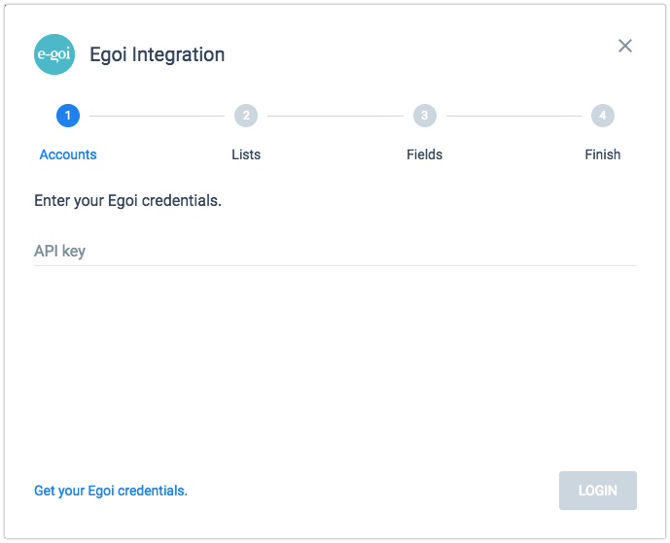Select the step 1 circle indicator

coord(68,116)
